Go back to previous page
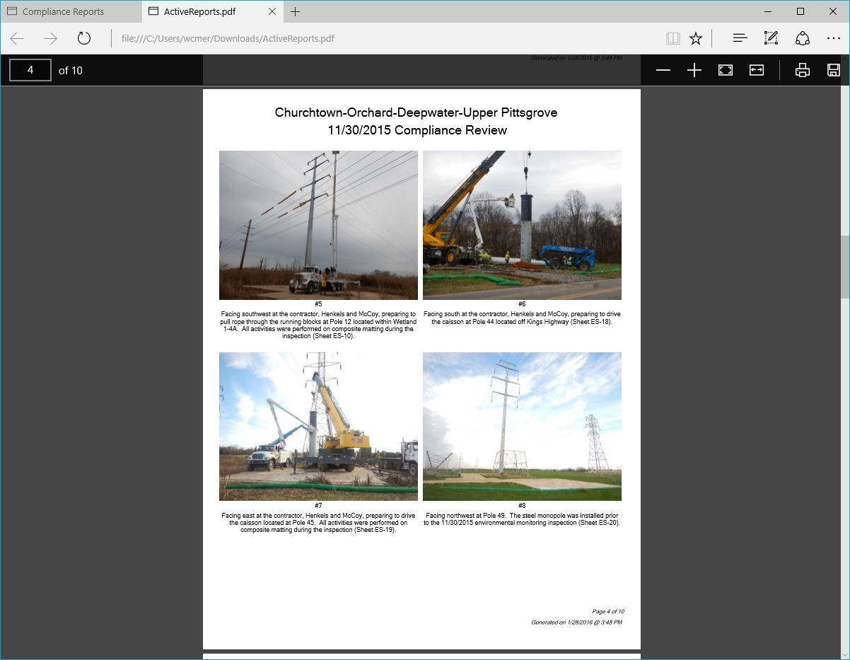Image resolution: width=850 pixels, height=660 pixels. click(x=17, y=38)
